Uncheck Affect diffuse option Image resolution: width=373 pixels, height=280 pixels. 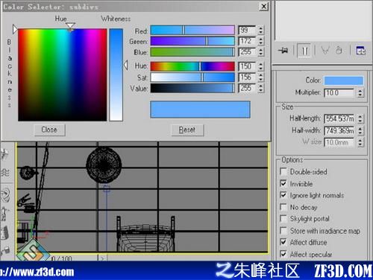tap(283, 242)
